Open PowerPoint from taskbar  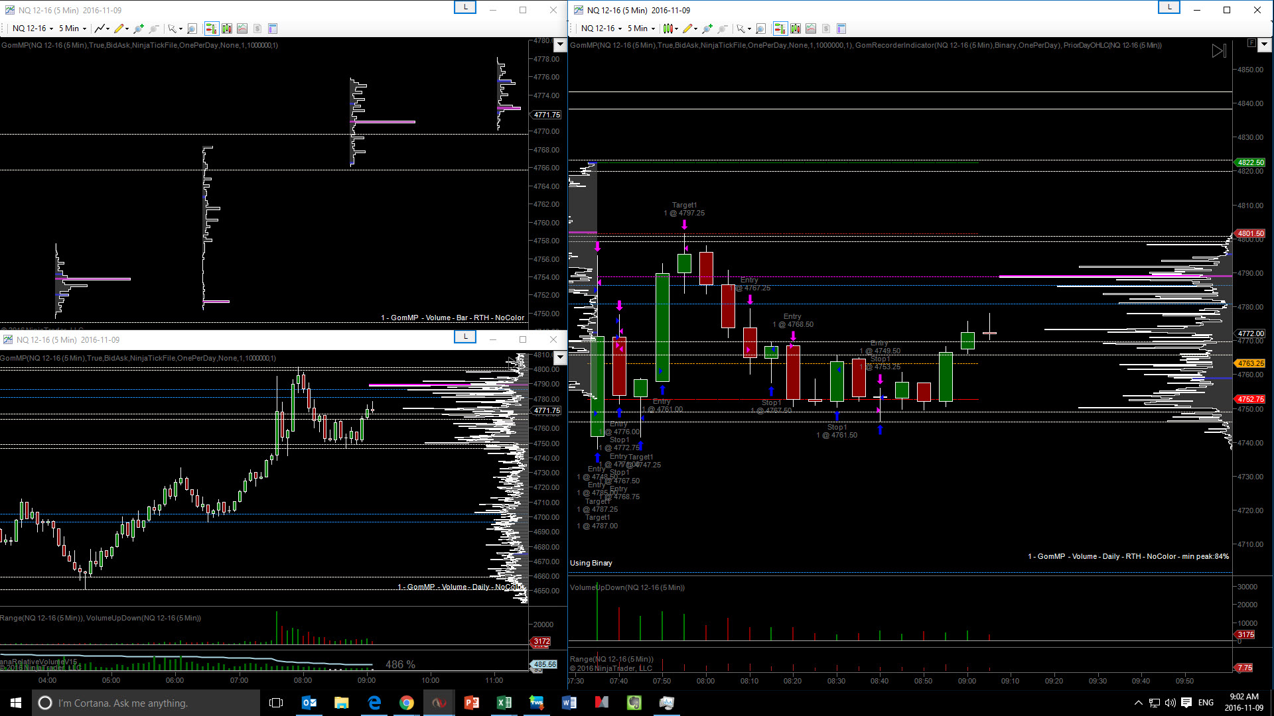[x=472, y=703]
